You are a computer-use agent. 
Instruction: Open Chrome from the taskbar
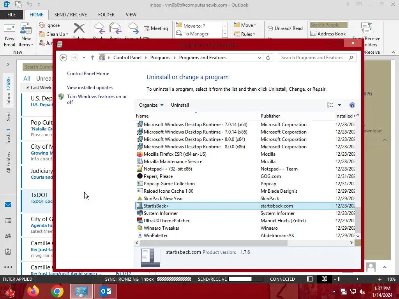click(57, 291)
